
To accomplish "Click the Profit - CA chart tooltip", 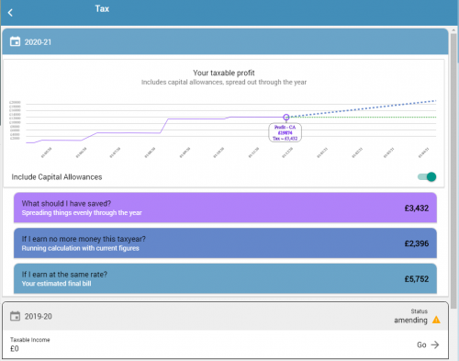I will 285,132.
